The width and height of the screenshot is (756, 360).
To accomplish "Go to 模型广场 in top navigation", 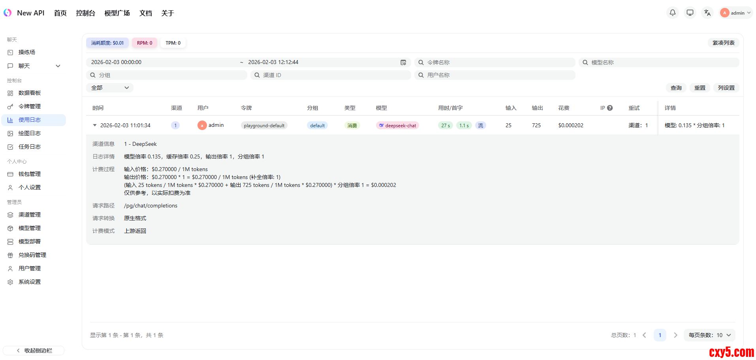I will coord(117,13).
